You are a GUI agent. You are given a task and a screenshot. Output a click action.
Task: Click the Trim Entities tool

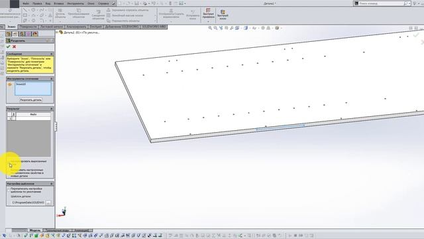click(x=60, y=13)
